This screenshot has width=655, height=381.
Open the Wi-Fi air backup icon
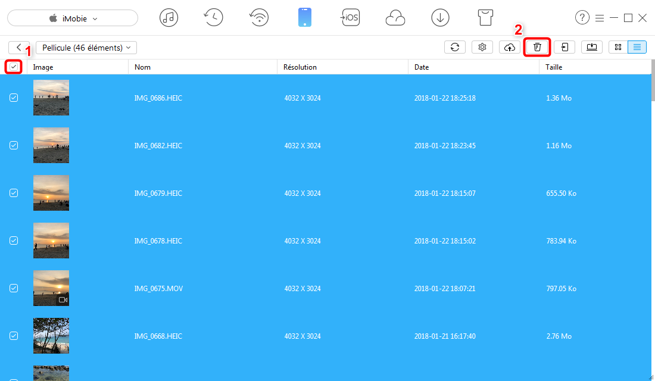click(259, 18)
